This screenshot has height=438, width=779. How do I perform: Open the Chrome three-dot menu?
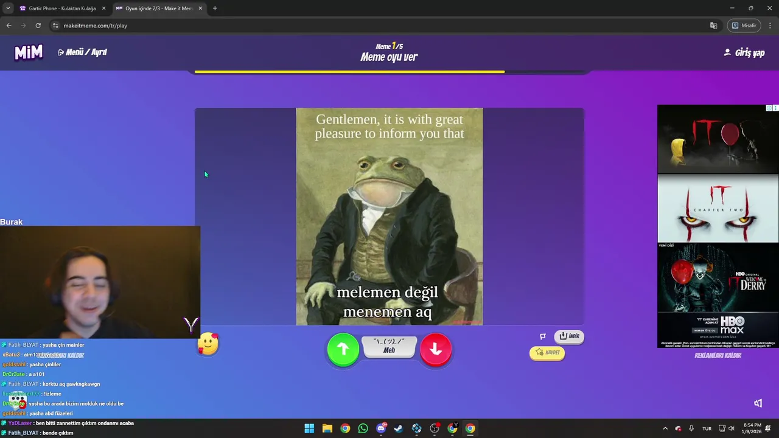pos(770,26)
